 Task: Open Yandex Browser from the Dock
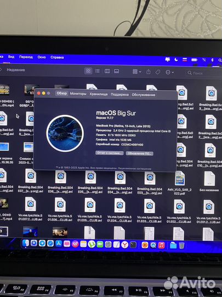[124, 245]
